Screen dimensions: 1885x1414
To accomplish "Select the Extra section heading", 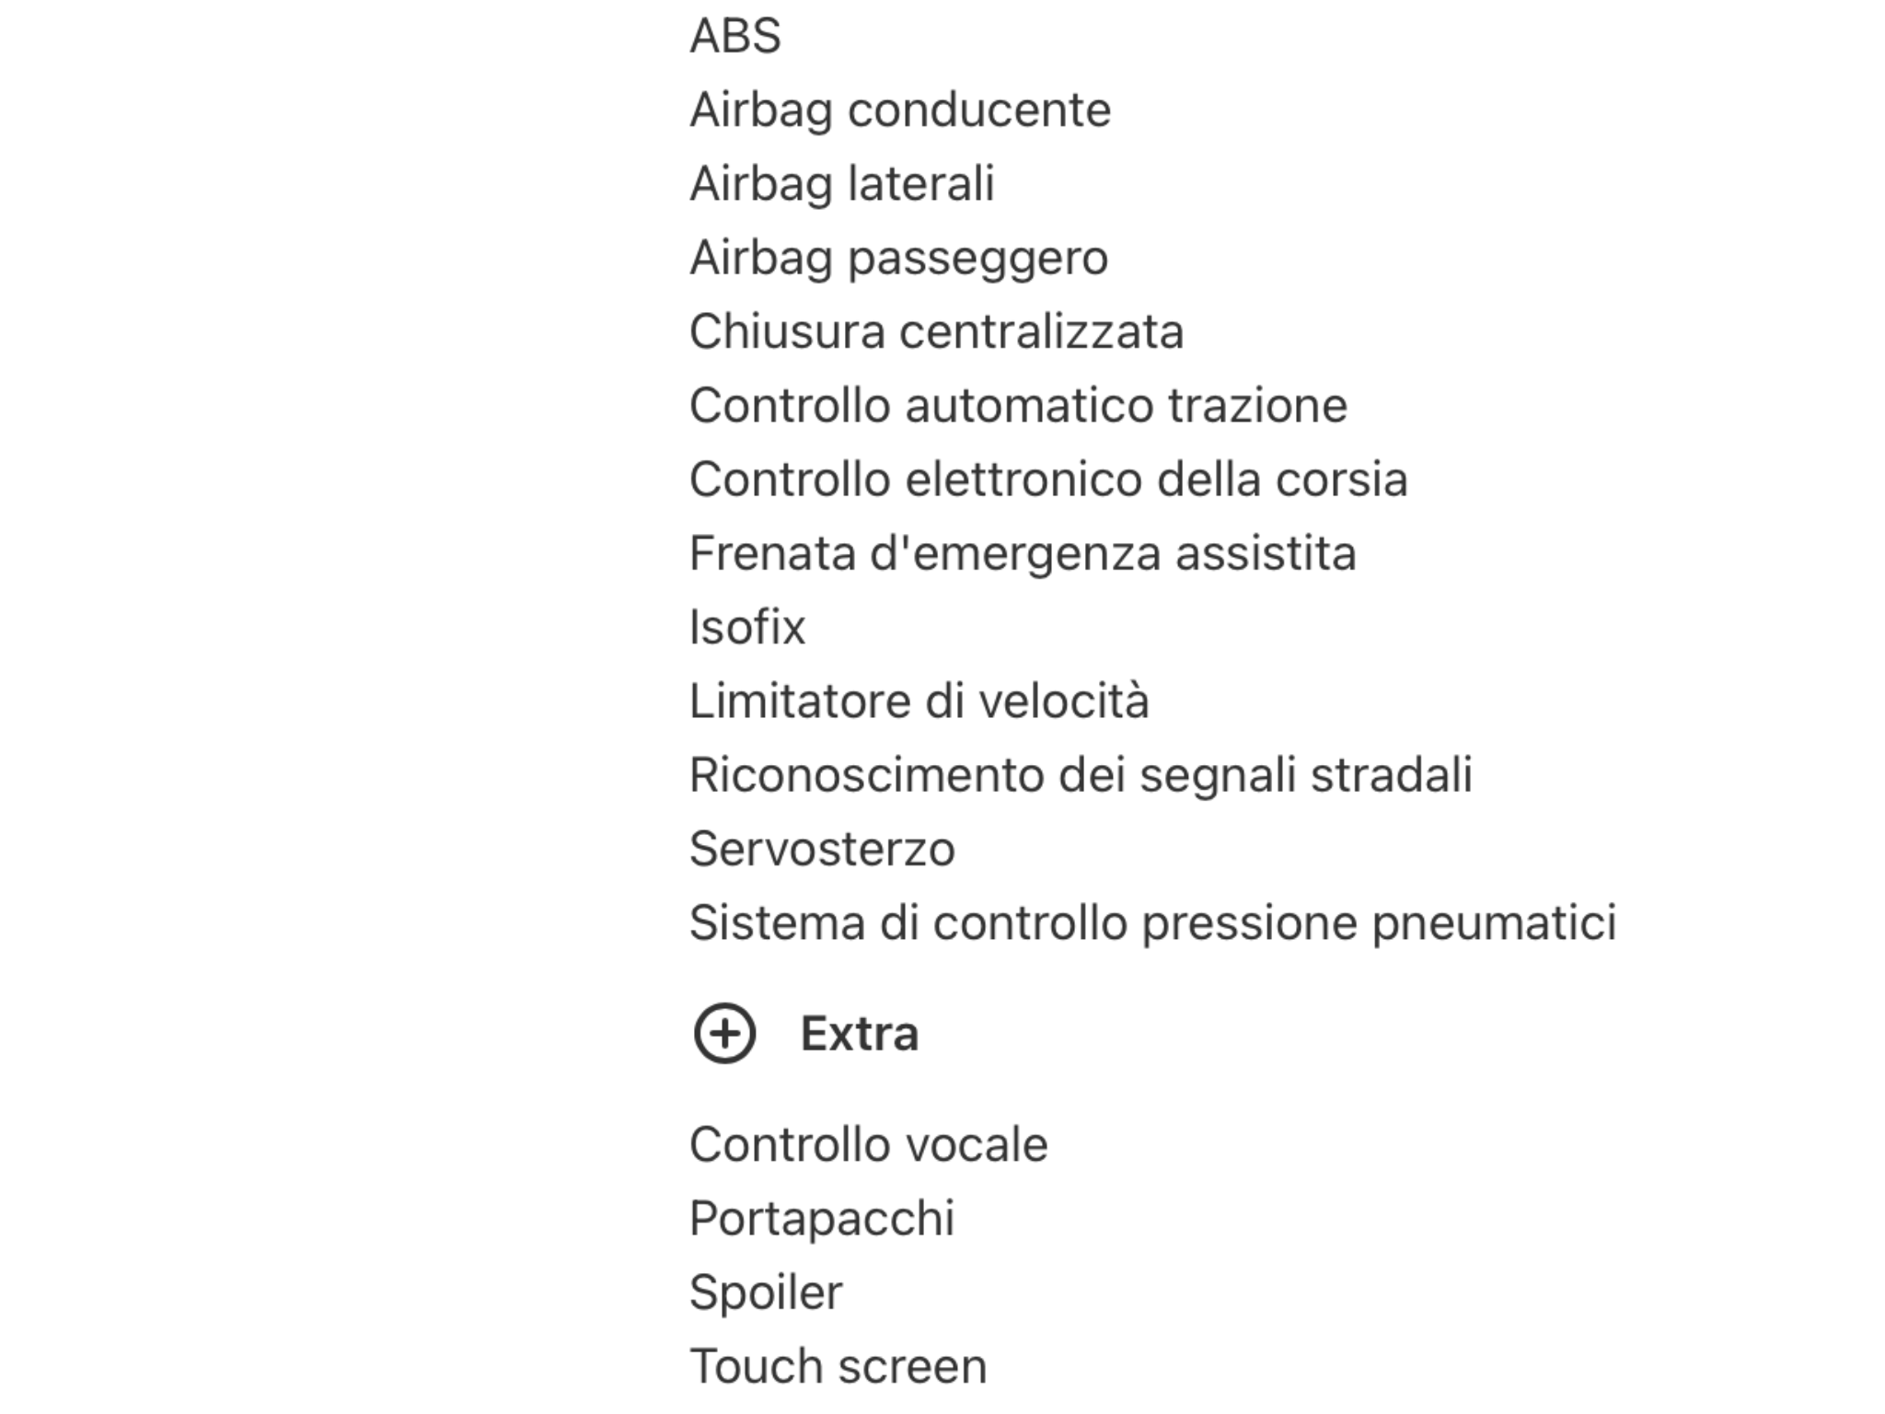I will point(860,1034).
